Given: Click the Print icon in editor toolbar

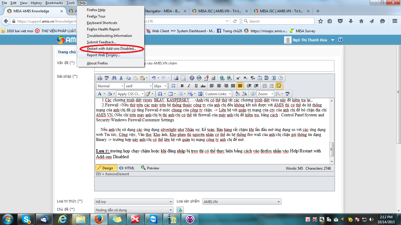Looking at the screenshot, I should 100,78.
